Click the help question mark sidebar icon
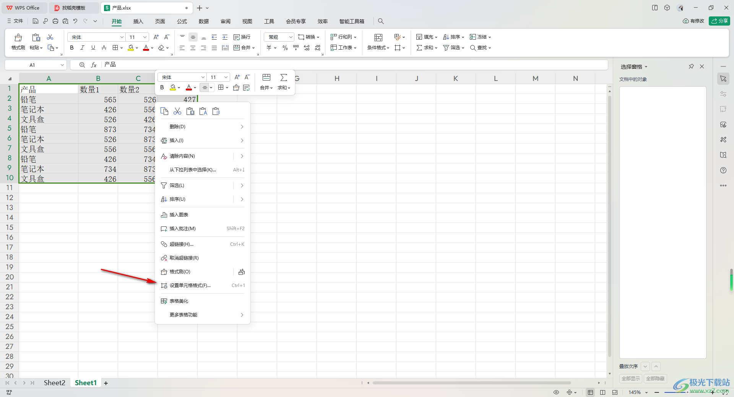The width and height of the screenshot is (734, 397). tap(723, 170)
